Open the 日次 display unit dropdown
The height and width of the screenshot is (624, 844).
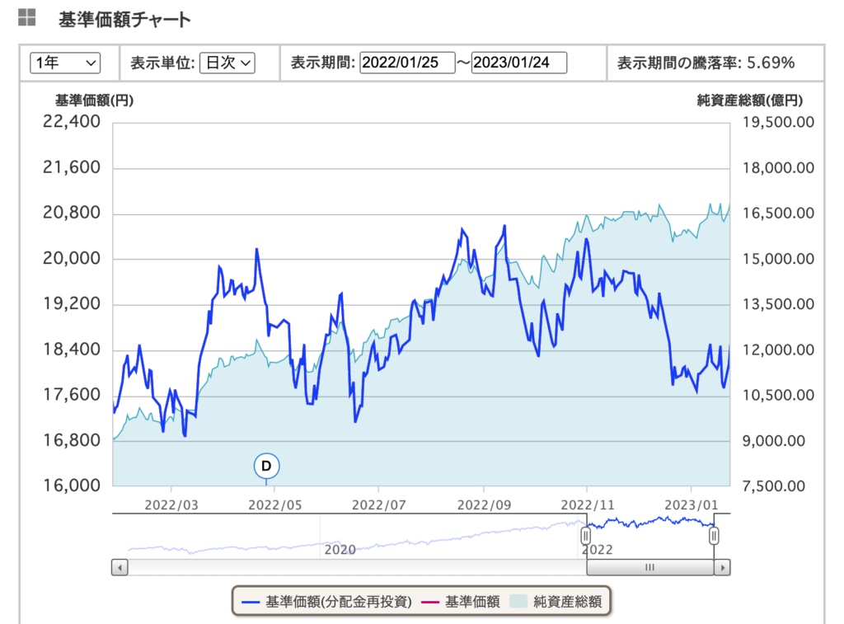[227, 62]
